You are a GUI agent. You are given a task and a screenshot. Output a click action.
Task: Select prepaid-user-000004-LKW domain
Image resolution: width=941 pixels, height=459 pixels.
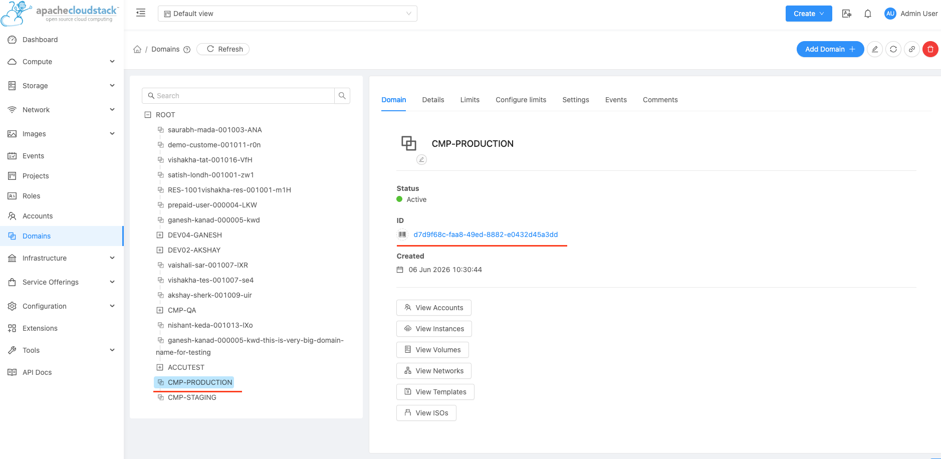[212, 205]
